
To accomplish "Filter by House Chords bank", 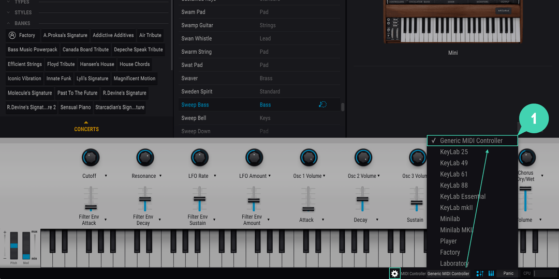I will 135,64.
